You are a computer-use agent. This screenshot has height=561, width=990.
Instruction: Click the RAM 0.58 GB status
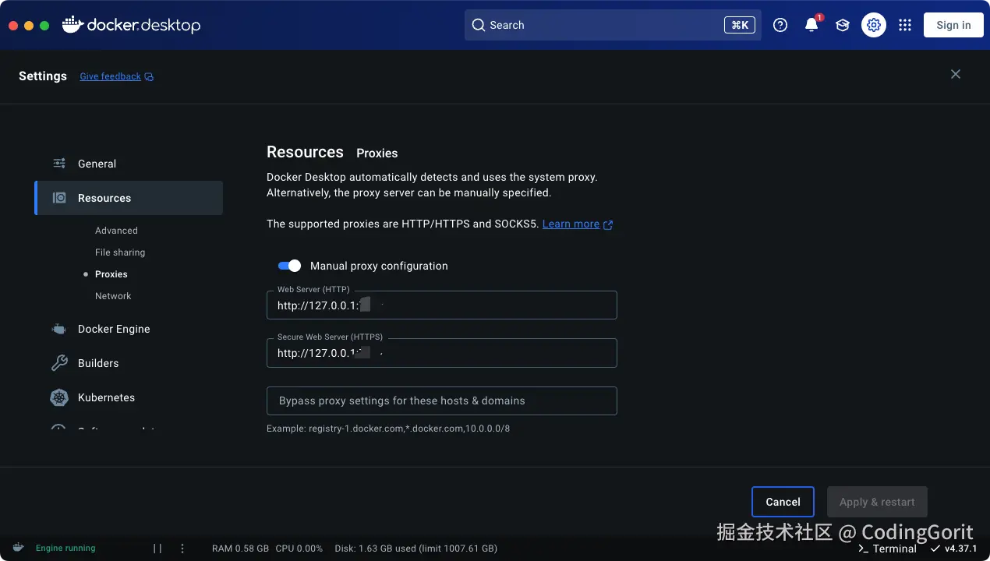tap(240, 549)
